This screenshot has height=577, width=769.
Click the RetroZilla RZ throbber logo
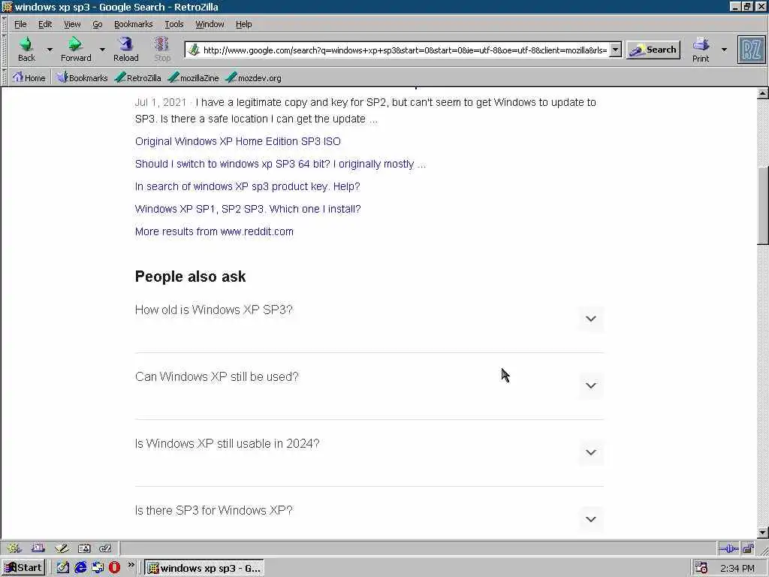click(751, 50)
